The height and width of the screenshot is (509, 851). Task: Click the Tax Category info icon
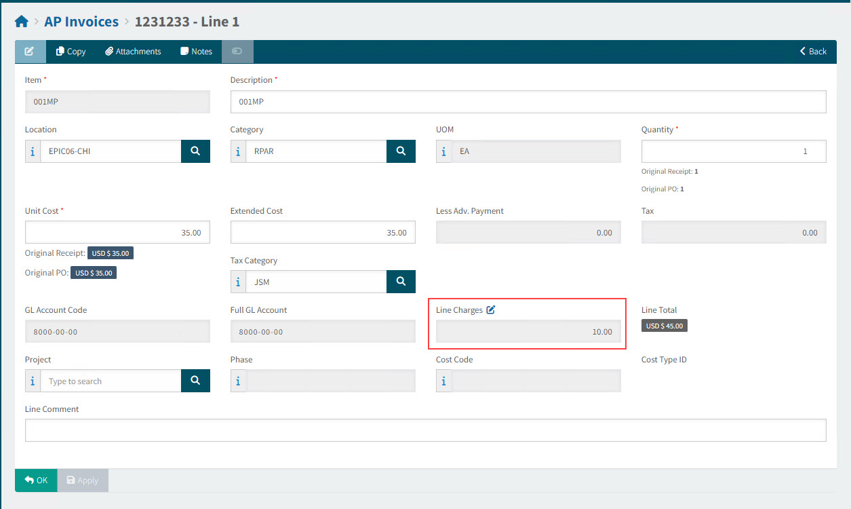tap(238, 281)
